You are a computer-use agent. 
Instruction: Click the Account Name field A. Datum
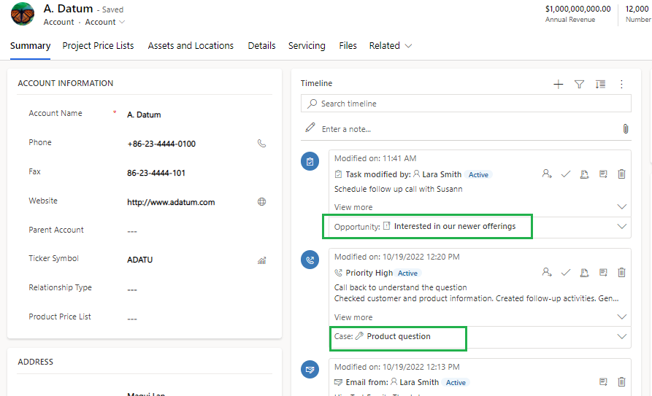[x=144, y=114]
